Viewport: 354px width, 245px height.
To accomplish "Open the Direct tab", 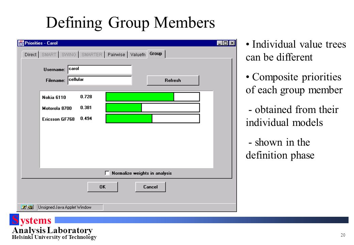I will [x=30, y=54].
